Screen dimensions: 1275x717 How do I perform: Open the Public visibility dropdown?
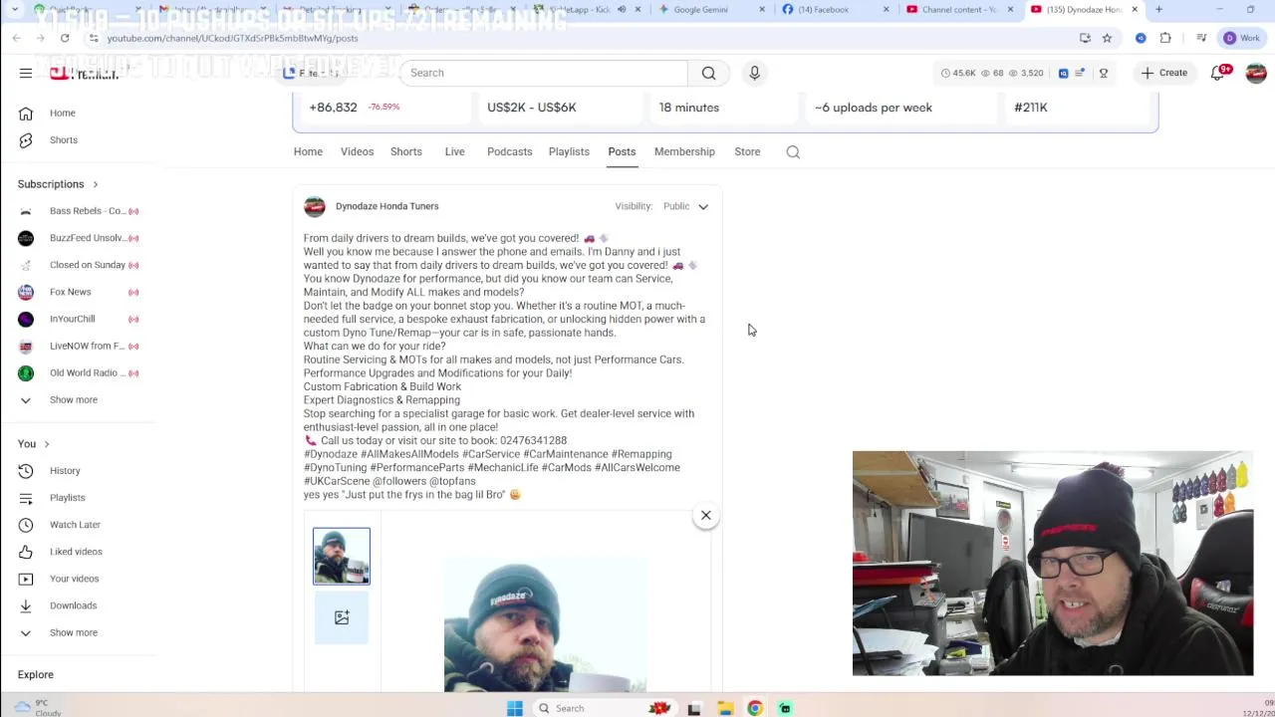click(x=685, y=206)
